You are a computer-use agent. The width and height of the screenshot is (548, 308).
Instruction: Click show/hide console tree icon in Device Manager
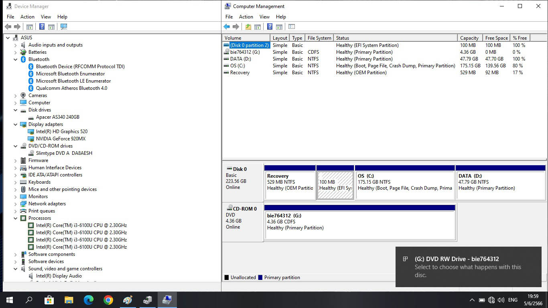[29, 27]
